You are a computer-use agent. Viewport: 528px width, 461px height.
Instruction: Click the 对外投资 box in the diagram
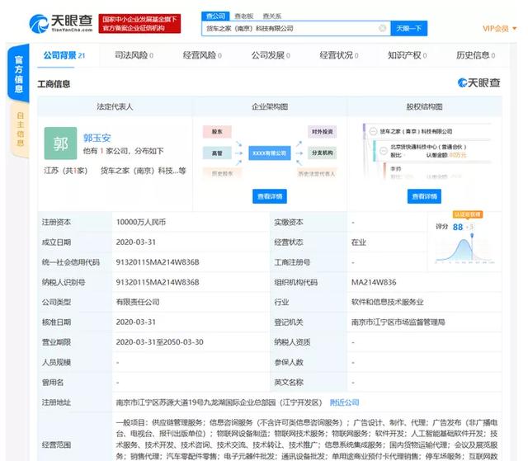tap(322, 132)
